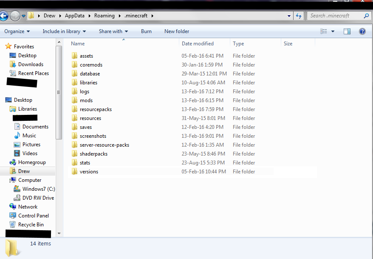Viewport: 373px width, 259px height.
Task: Select the assets folder icon
Action: coord(74,56)
